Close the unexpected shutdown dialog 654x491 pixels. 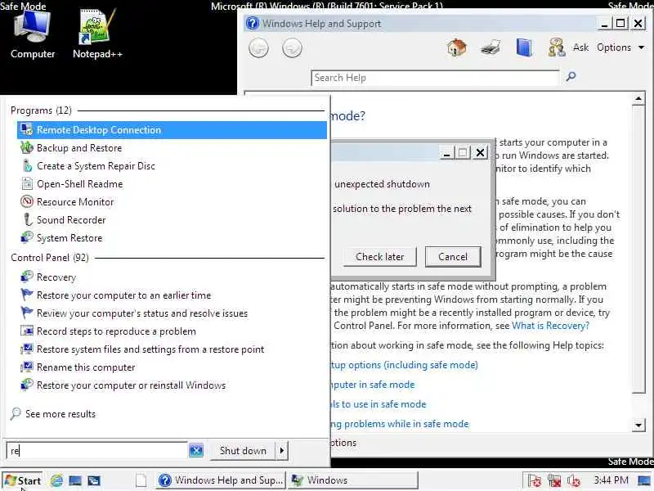(480, 152)
